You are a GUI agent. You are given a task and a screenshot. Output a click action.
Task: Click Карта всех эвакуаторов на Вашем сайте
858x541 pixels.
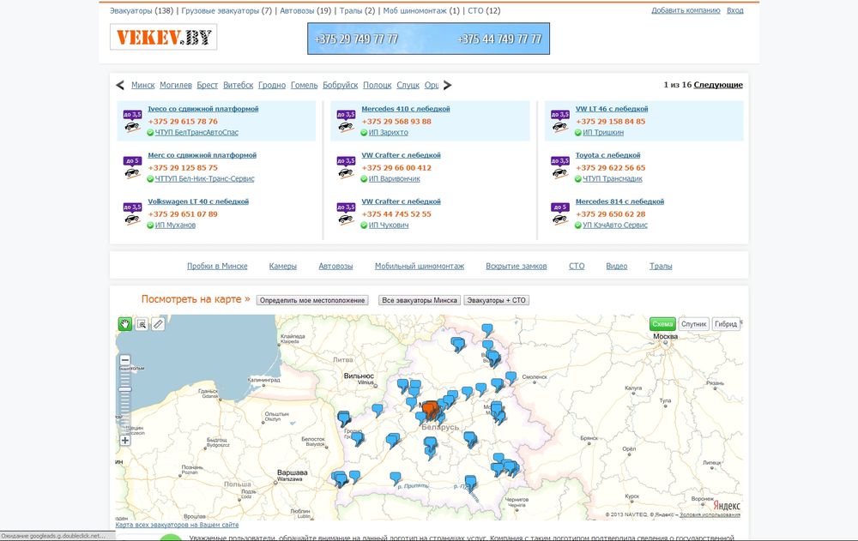click(x=177, y=525)
